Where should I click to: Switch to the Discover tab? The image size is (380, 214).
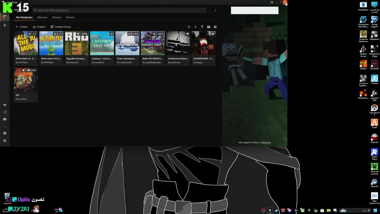click(x=42, y=17)
